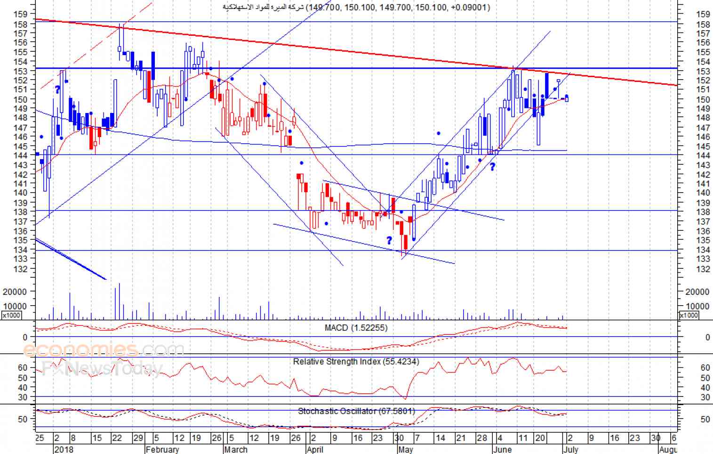Click the 153 price label on right axis
This screenshot has height=454, width=713.
tap(703, 71)
